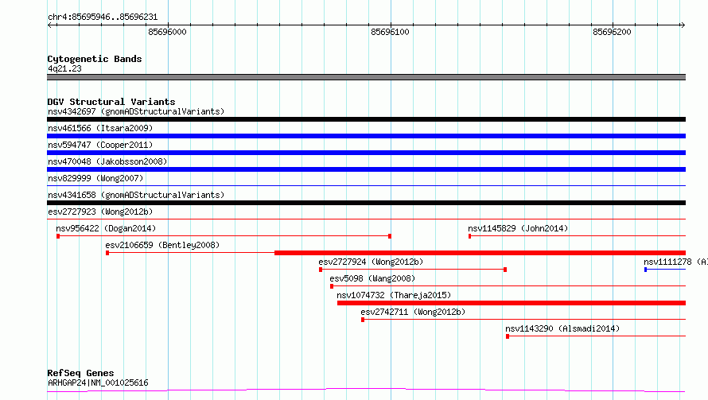Click the nsv1143290 (Alsmadi2014) label
708x400 pixels.
562,328
